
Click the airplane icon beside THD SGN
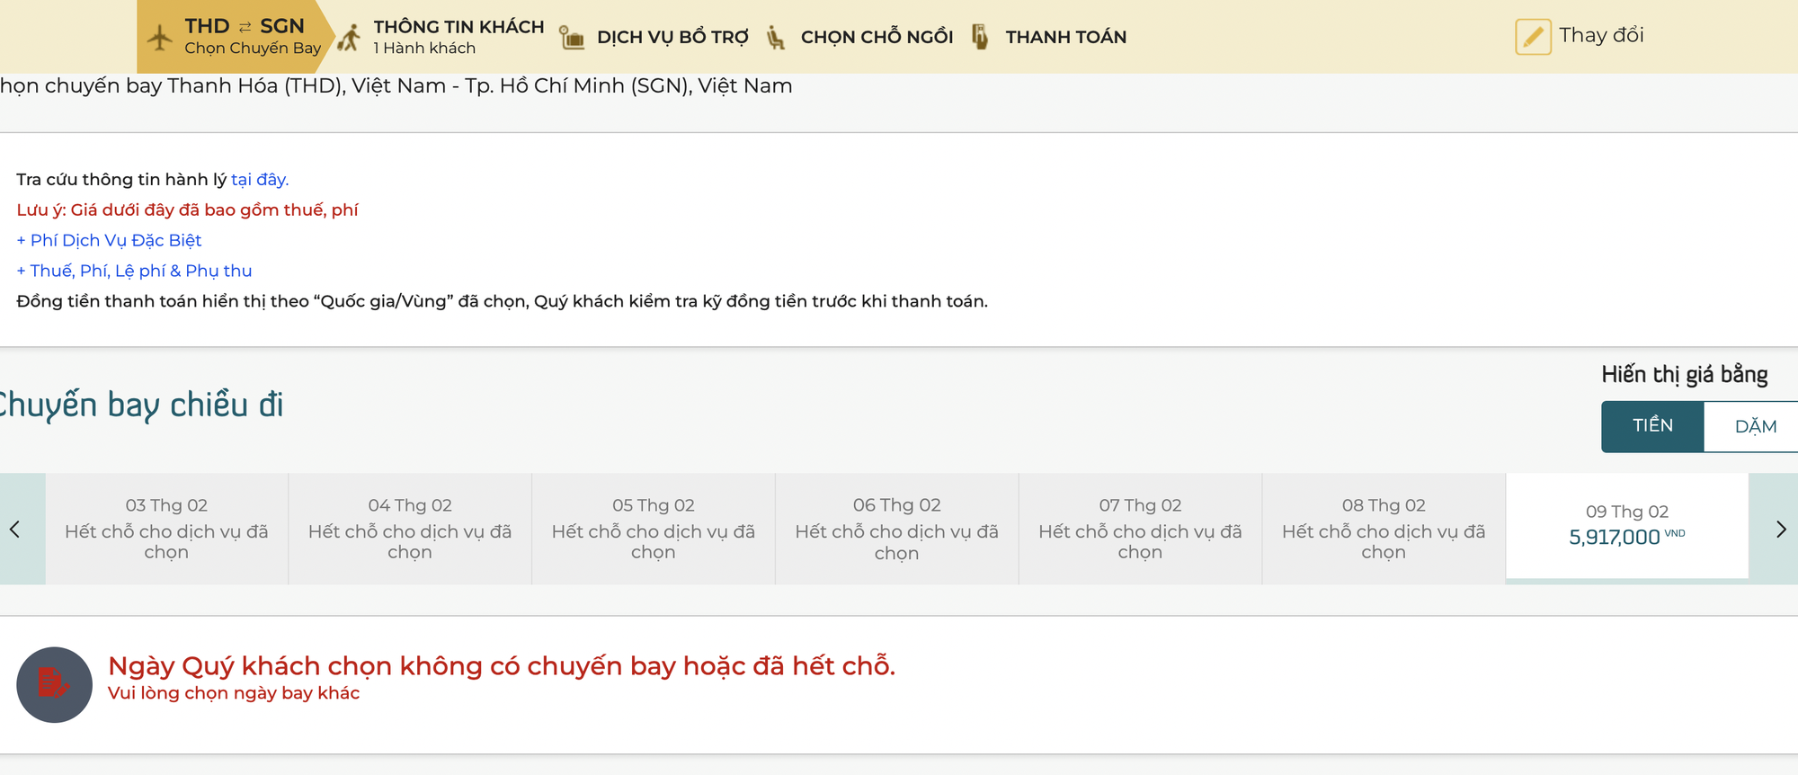[160, 38]
